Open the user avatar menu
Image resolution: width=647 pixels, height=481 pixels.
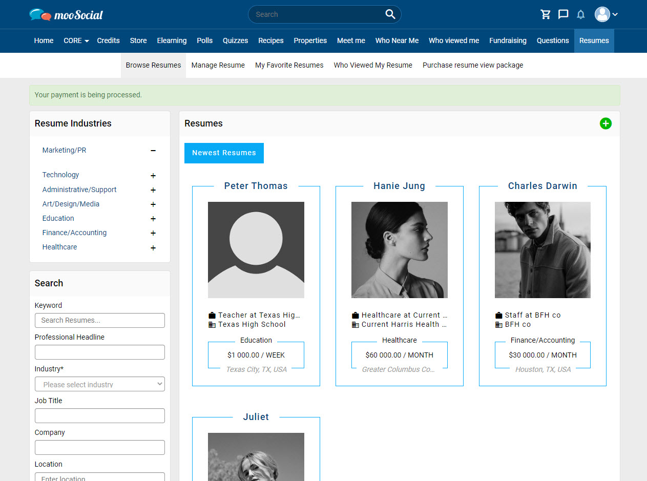tap(606, 14)
